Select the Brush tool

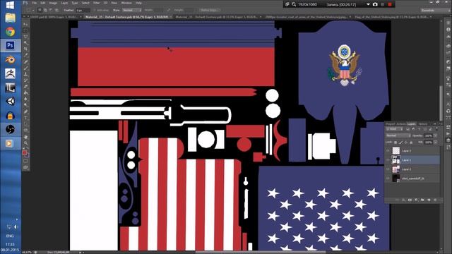pos(25,68)
